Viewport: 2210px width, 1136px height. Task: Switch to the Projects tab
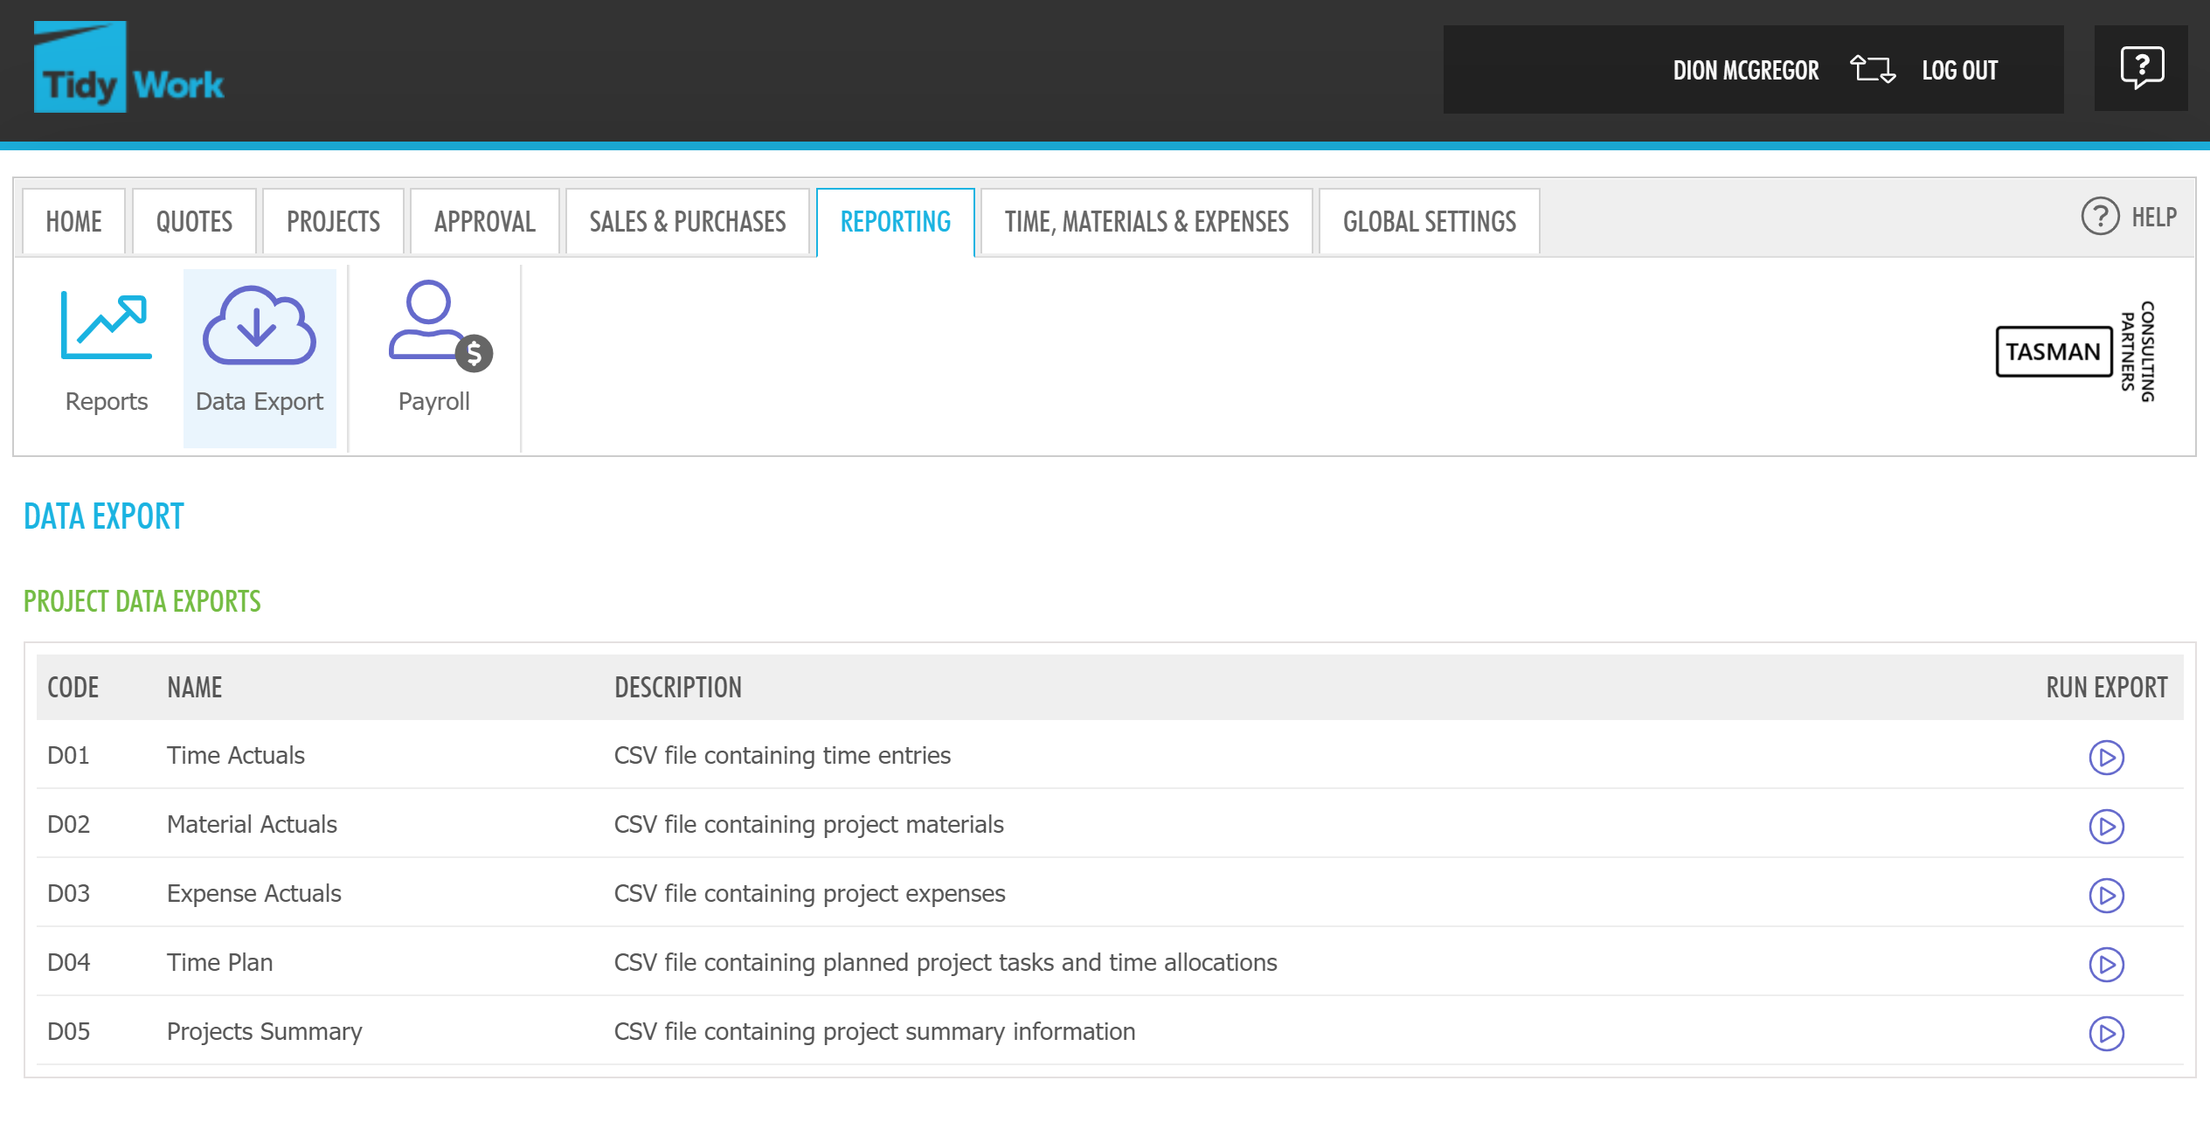333,222
